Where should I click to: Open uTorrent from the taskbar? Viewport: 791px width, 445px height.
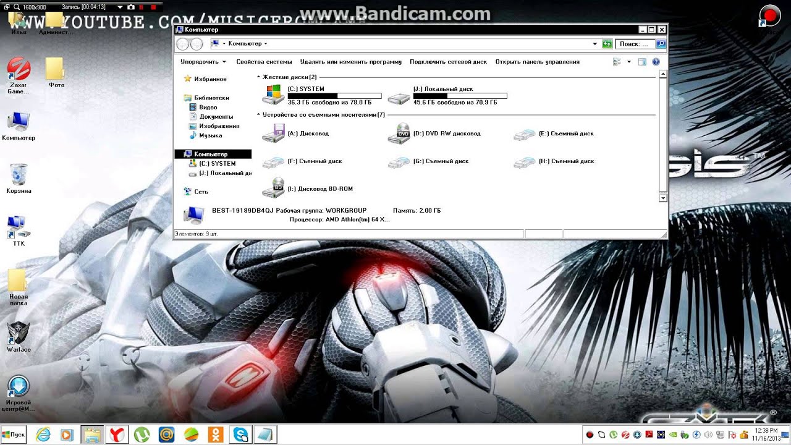coord(142,435)
